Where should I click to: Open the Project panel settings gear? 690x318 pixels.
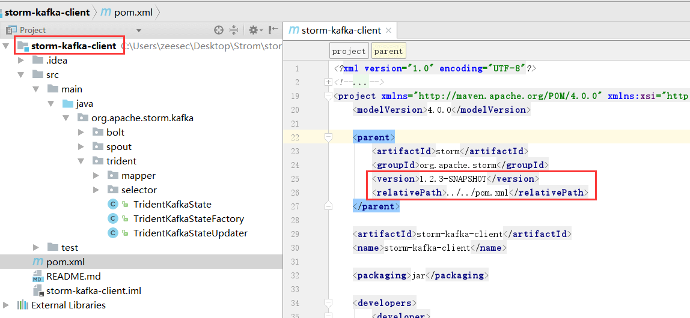(253, 30)
